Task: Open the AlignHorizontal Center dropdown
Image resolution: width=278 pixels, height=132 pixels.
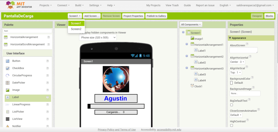Action: 237,62
